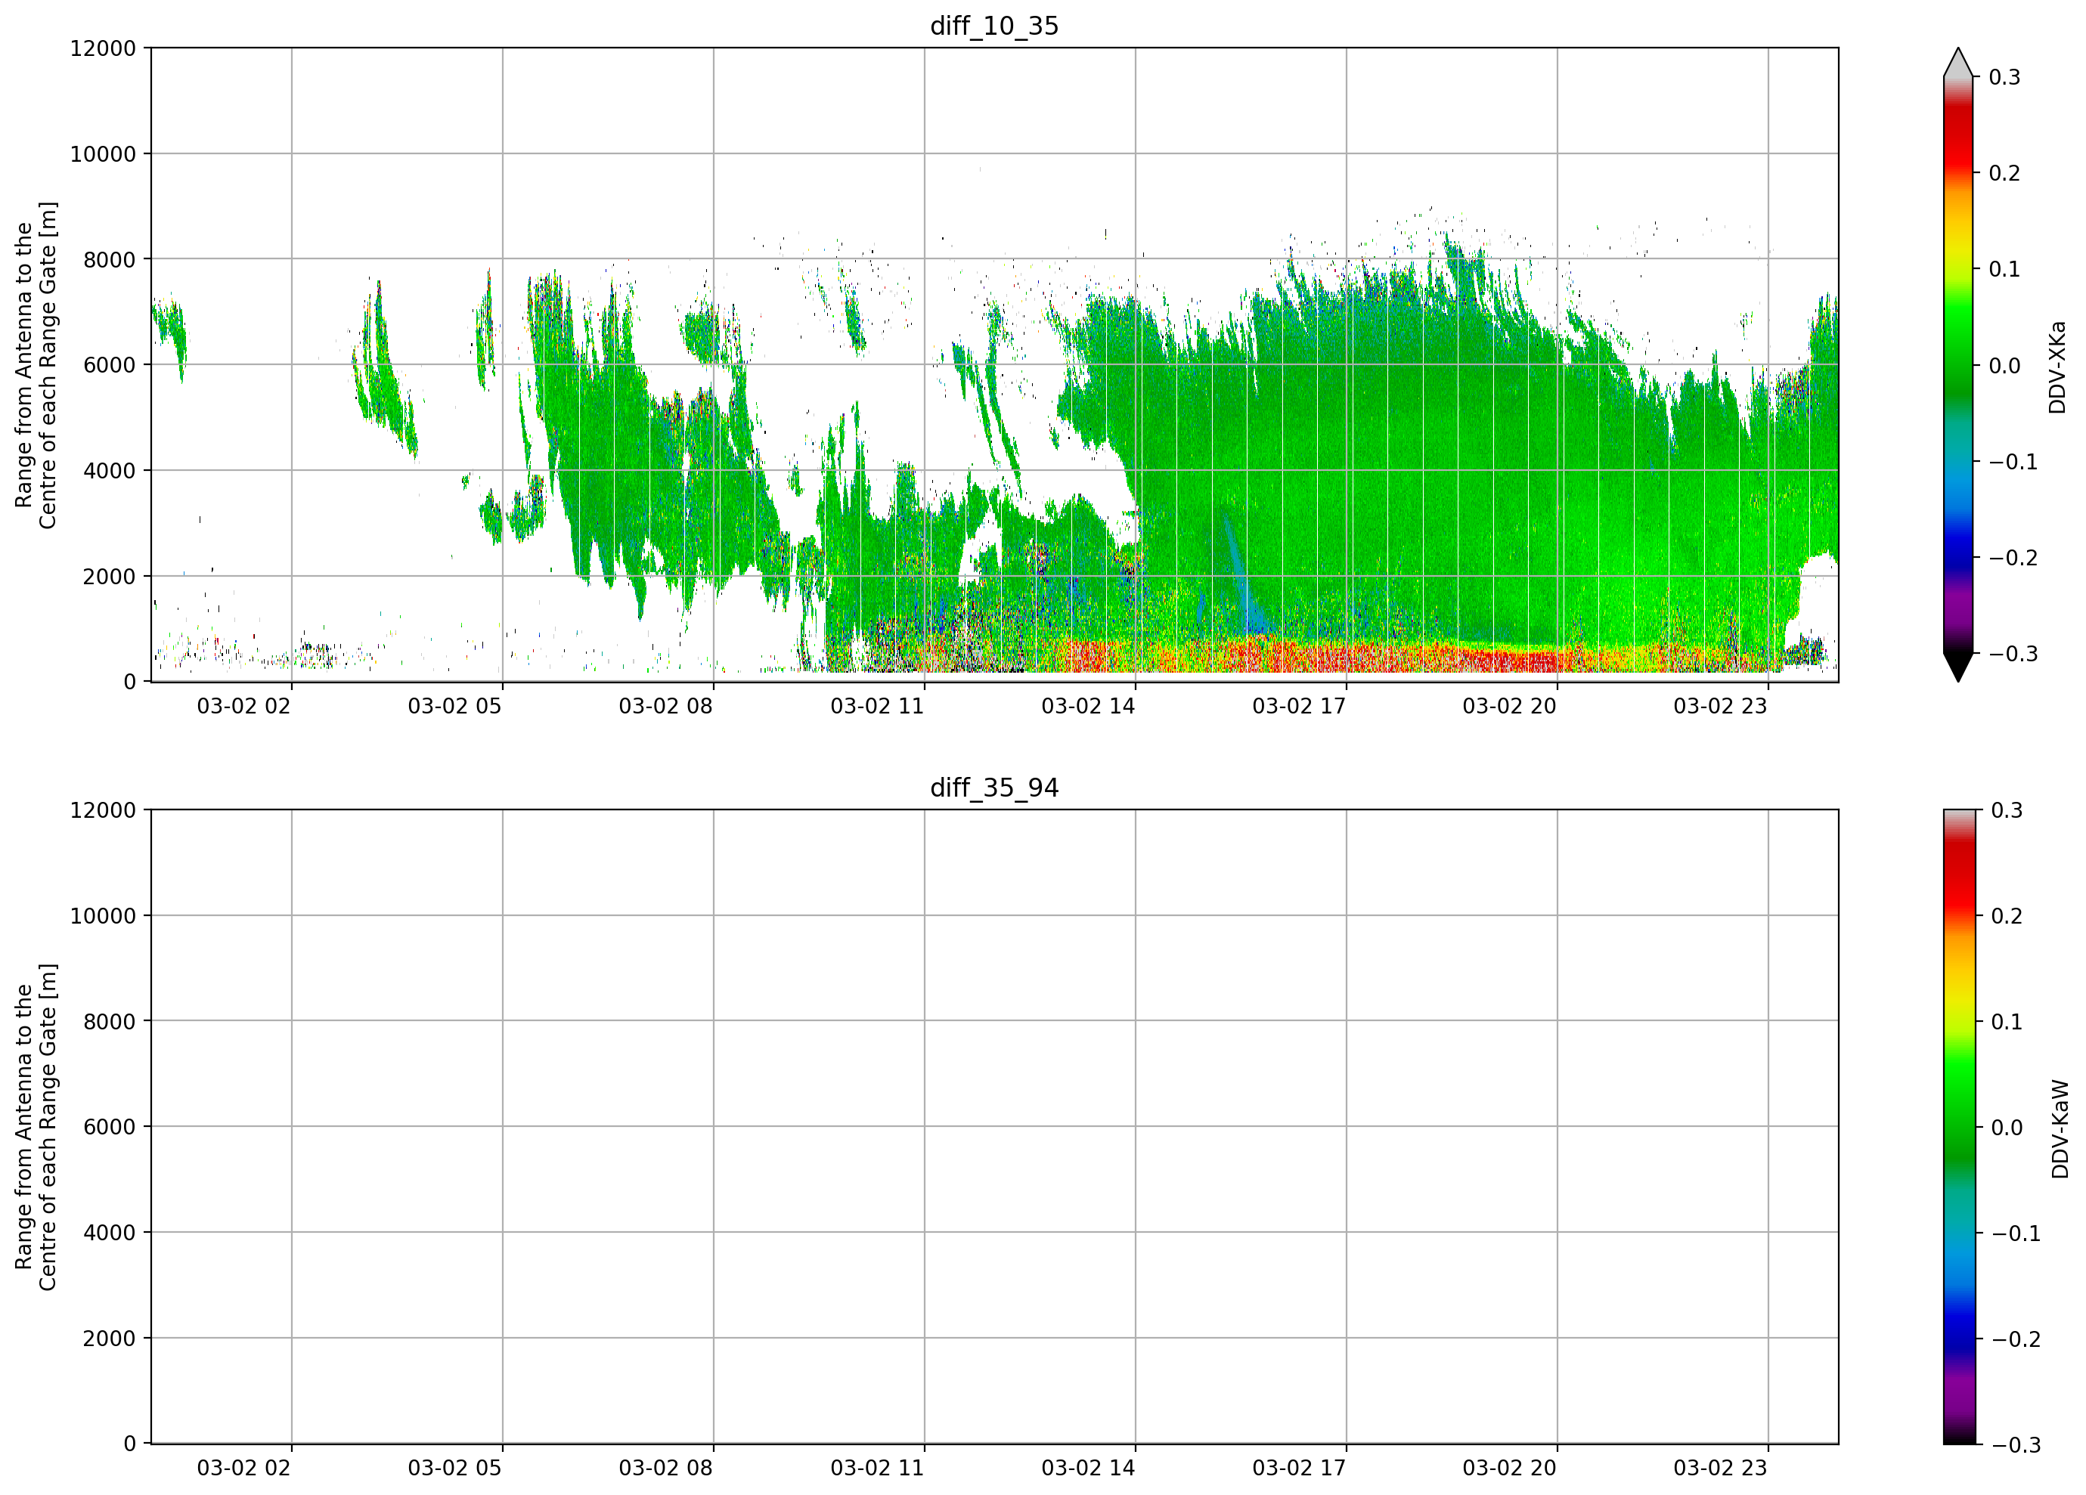Click "03-02 02" x-tick under diff_35_94 plot
This screenshot has height=1495, width=2086.
243,1469
